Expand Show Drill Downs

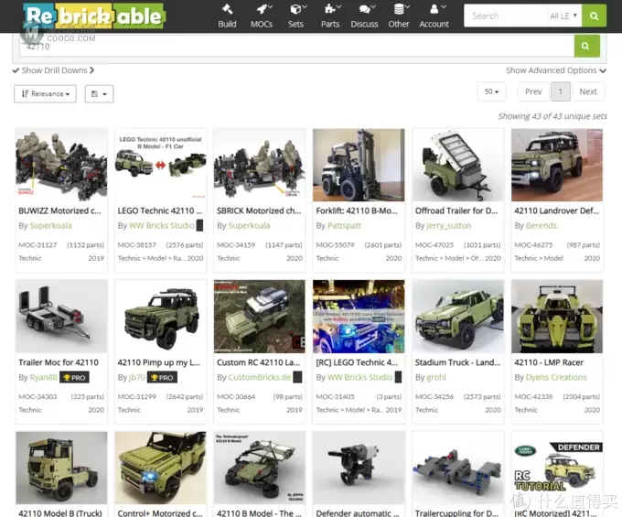pyautogui.click(x=54, y=70)
